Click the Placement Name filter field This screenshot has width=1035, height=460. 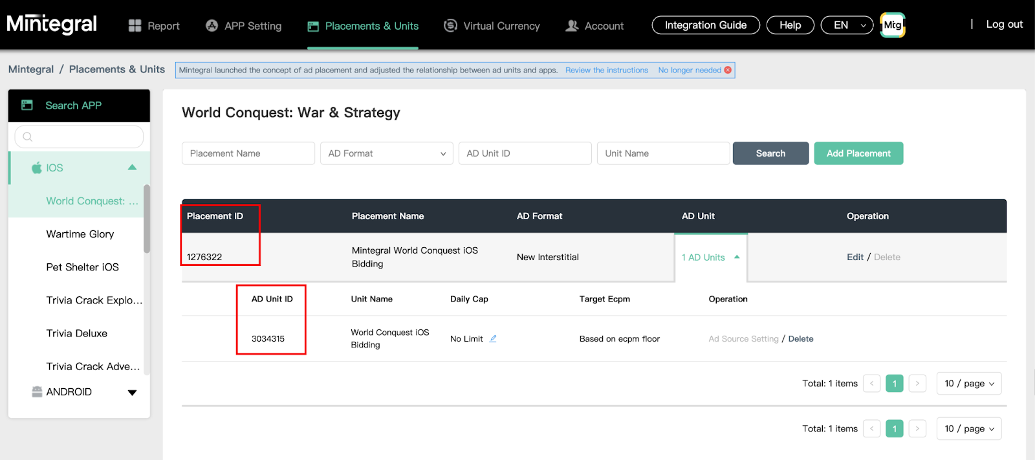tap(248, 153)
